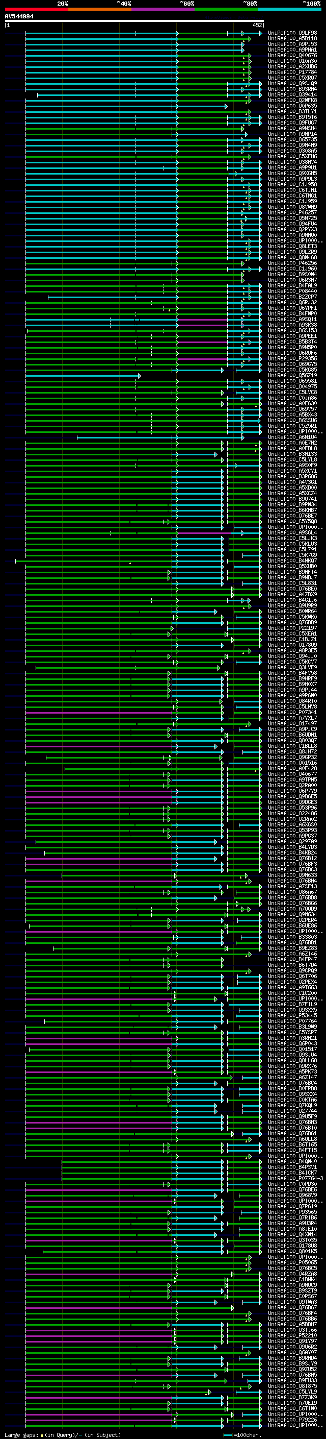Select the UniRef100_C1J960 label
326x1439 pixels.
pyautogui.click(x=292, y=269)
